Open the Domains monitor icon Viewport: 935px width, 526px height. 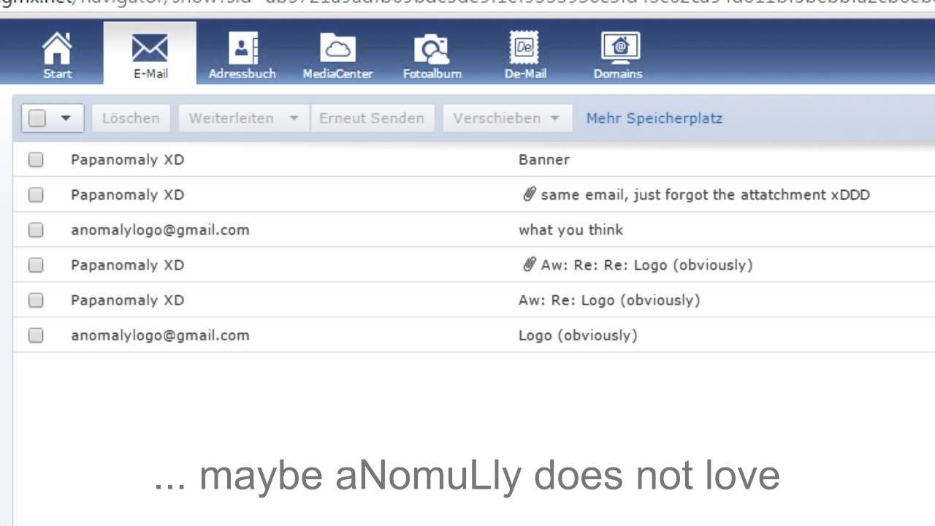coord(619,47)
